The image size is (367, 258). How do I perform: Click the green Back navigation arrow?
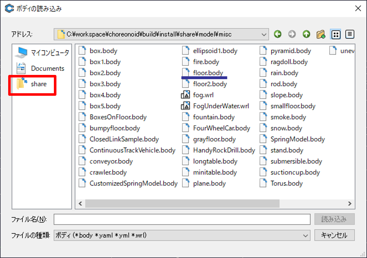(278, 34)
